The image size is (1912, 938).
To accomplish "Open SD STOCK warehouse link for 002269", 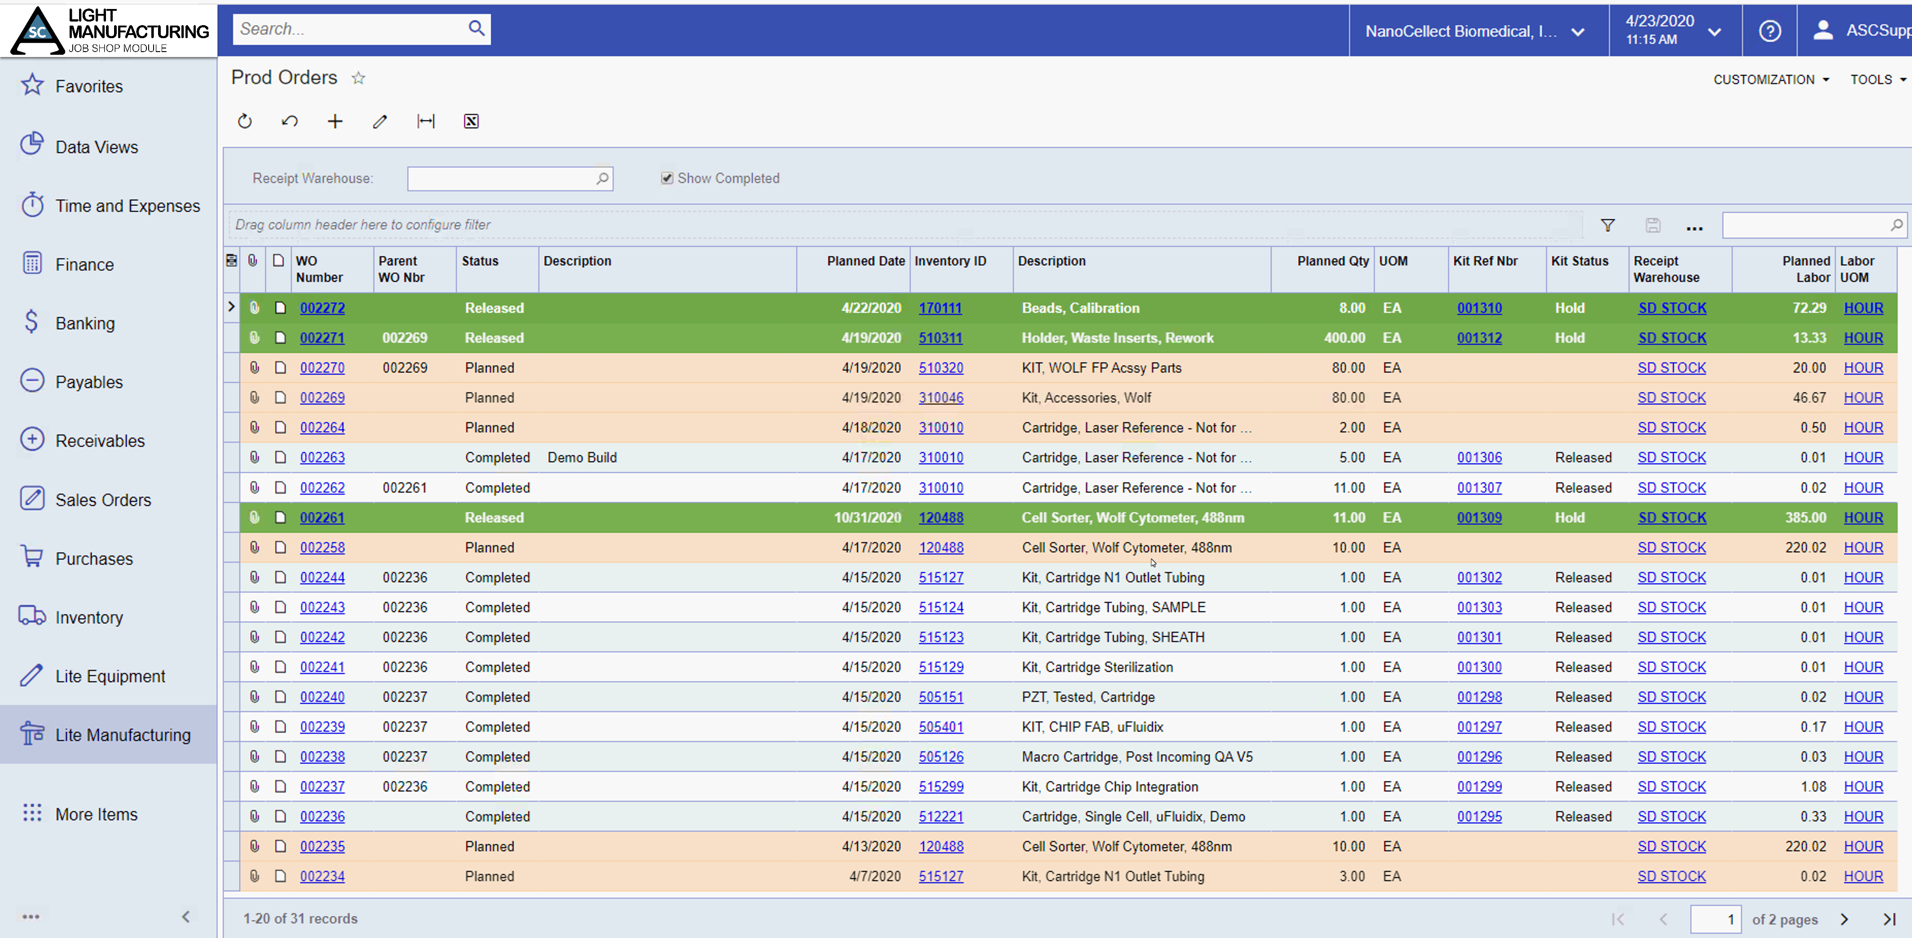I will [1671, 397].
